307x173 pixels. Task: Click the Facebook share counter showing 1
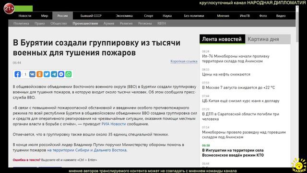[x=25, y=74]
